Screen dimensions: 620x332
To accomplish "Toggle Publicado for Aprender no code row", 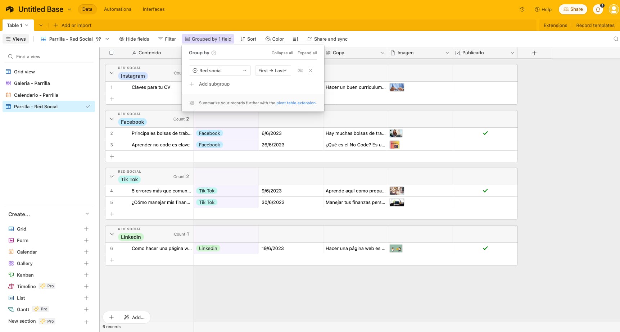I will pos(485,145).
